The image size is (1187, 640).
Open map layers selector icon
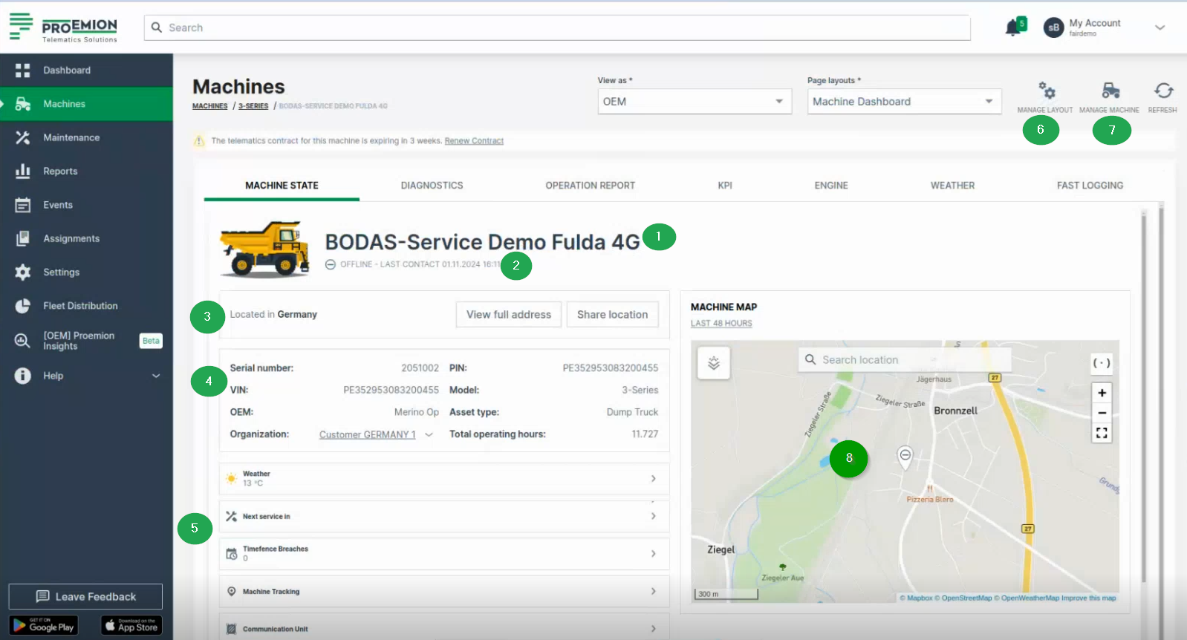(714, 363)
